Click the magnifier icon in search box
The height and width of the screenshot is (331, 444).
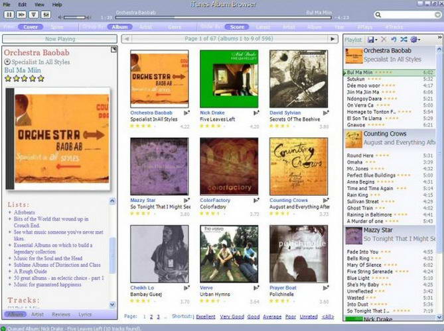point(378,15)
